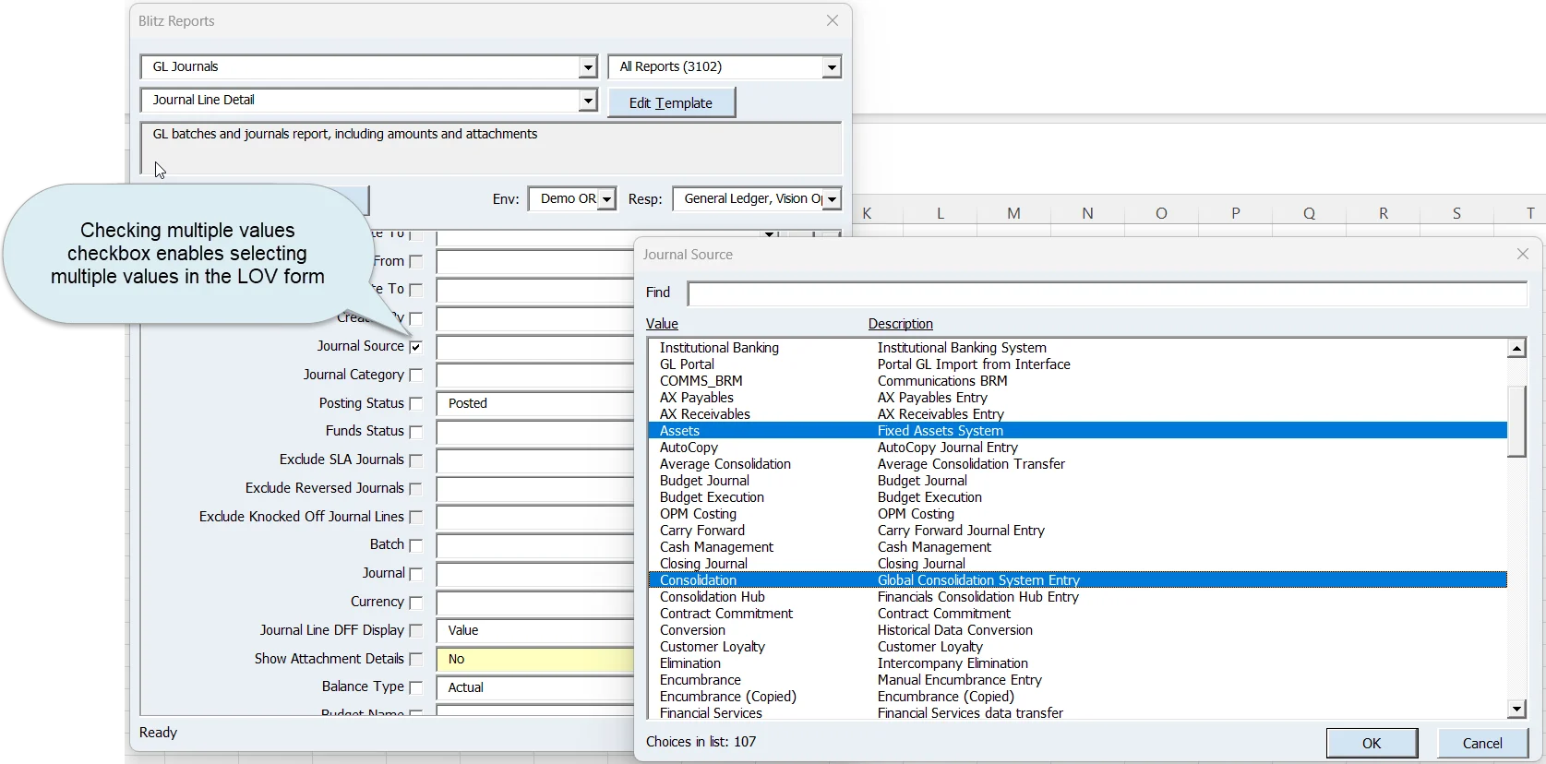Select the GL Portal source
Image resolution: width=1546 pixels, height=764 pixels.
(1078, 364)
